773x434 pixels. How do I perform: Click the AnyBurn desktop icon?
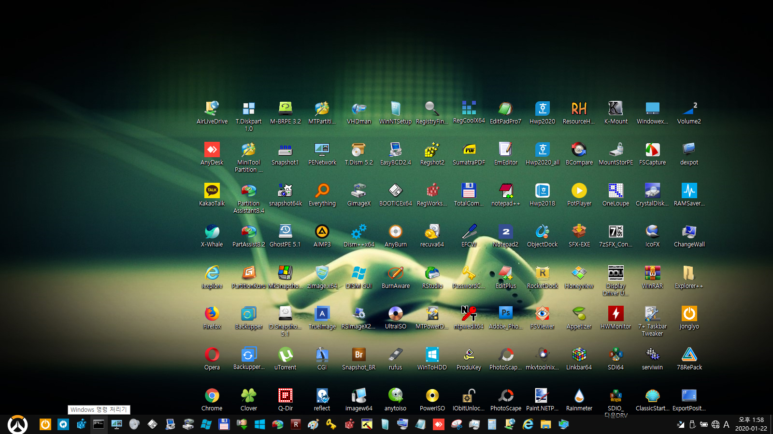click(396, 236)
